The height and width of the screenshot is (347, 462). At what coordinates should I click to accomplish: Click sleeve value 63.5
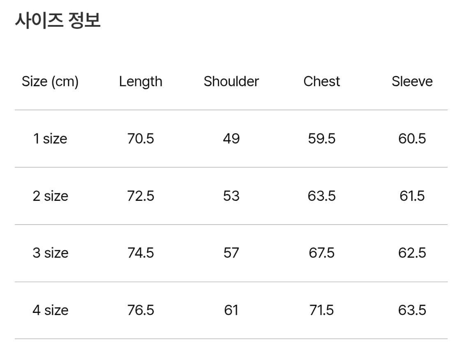pyautogui.click(x=412, y=310)
